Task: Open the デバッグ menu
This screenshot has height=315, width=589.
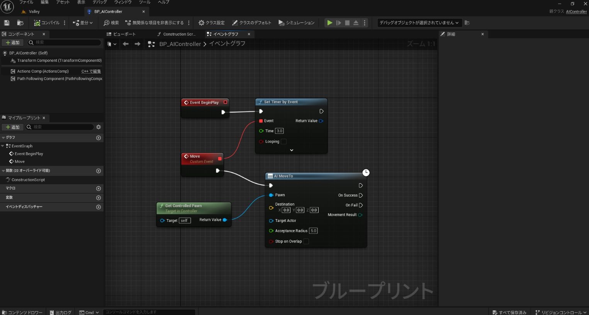Action: click(100, 2)
